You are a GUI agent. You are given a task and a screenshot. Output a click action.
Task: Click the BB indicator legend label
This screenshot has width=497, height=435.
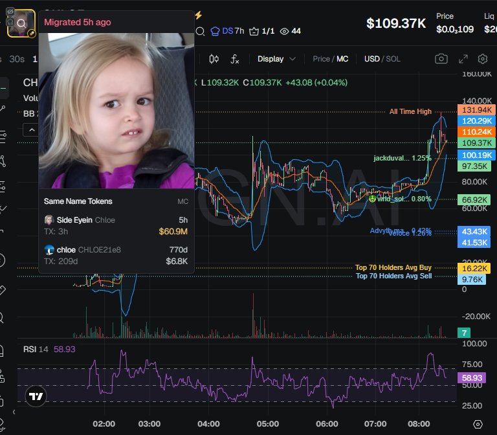pos(30,113)
